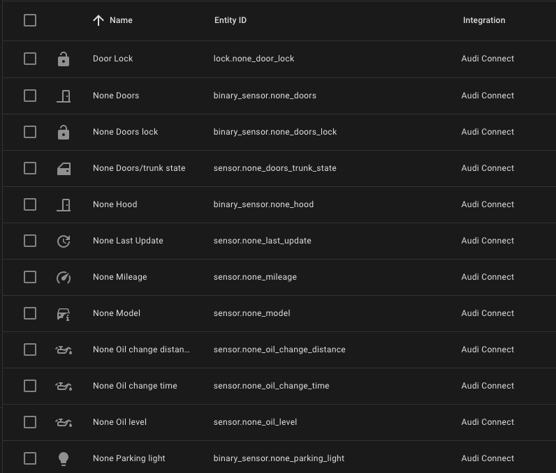Image resolution: width=556 pixels, height=473 pixels.
Task: Click entity ID sensor.none_model
Action: click(251, 313)
